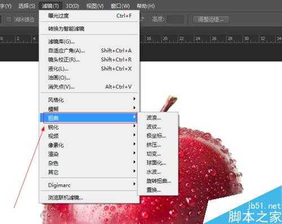
Task: Expand the Digimarc submenu
Action: [x=89, y=185]
